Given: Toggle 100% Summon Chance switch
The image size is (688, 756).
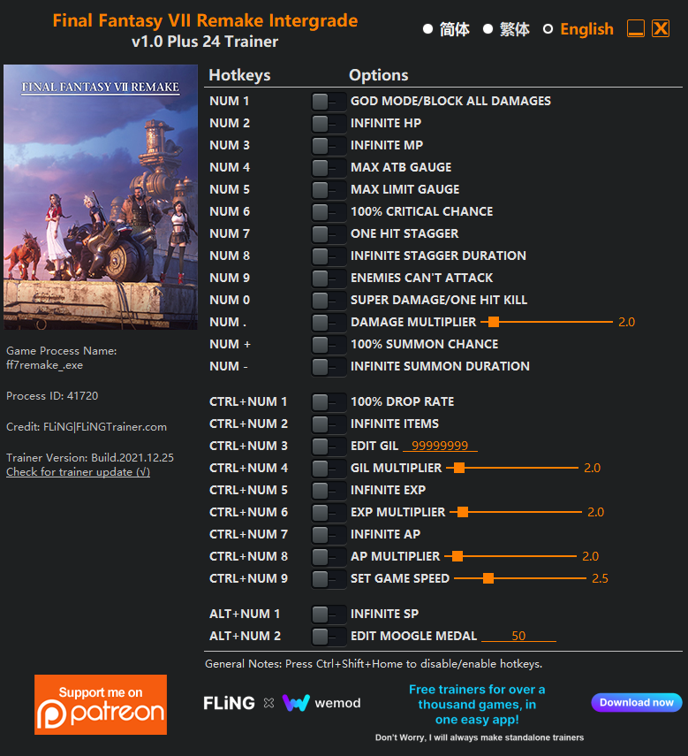Looking at the screenshot, I should 329,345.
